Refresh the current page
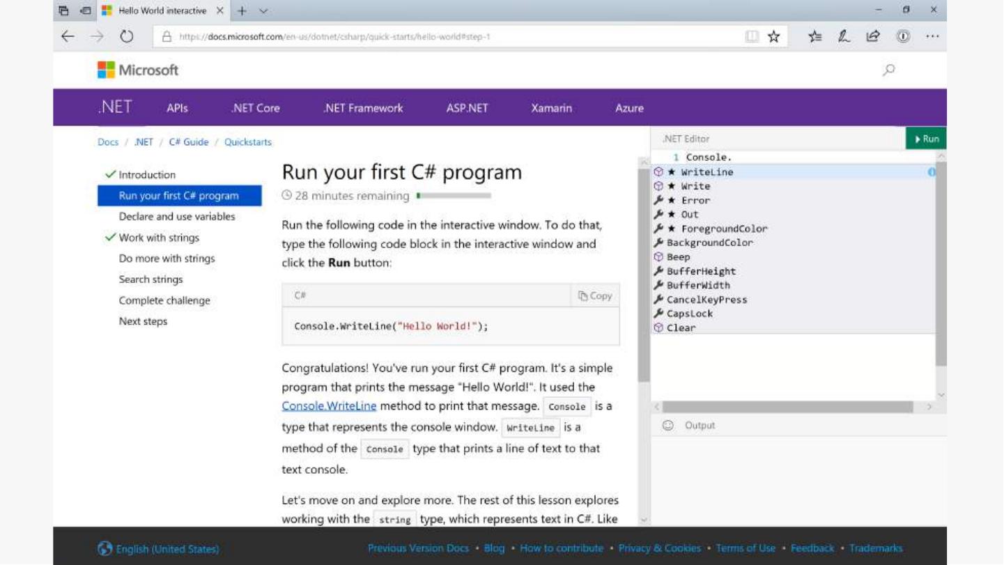This screenshot has height=565, width=1004. point(126,37)
